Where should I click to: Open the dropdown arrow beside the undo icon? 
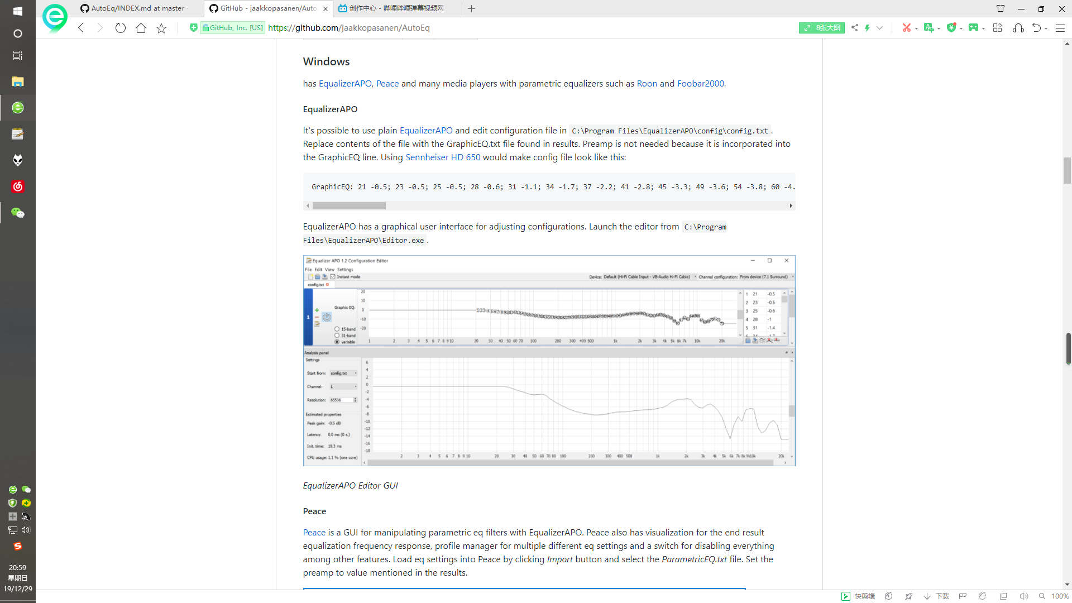[x=1046, y=28]
